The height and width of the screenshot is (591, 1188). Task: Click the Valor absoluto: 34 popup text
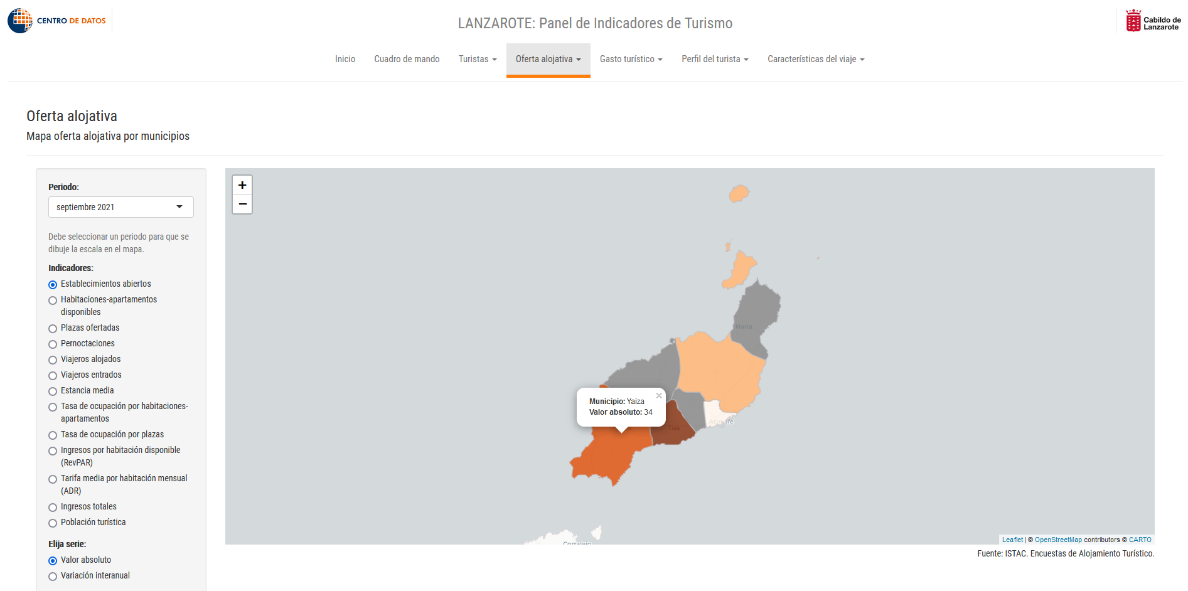(x=621, y=412)
